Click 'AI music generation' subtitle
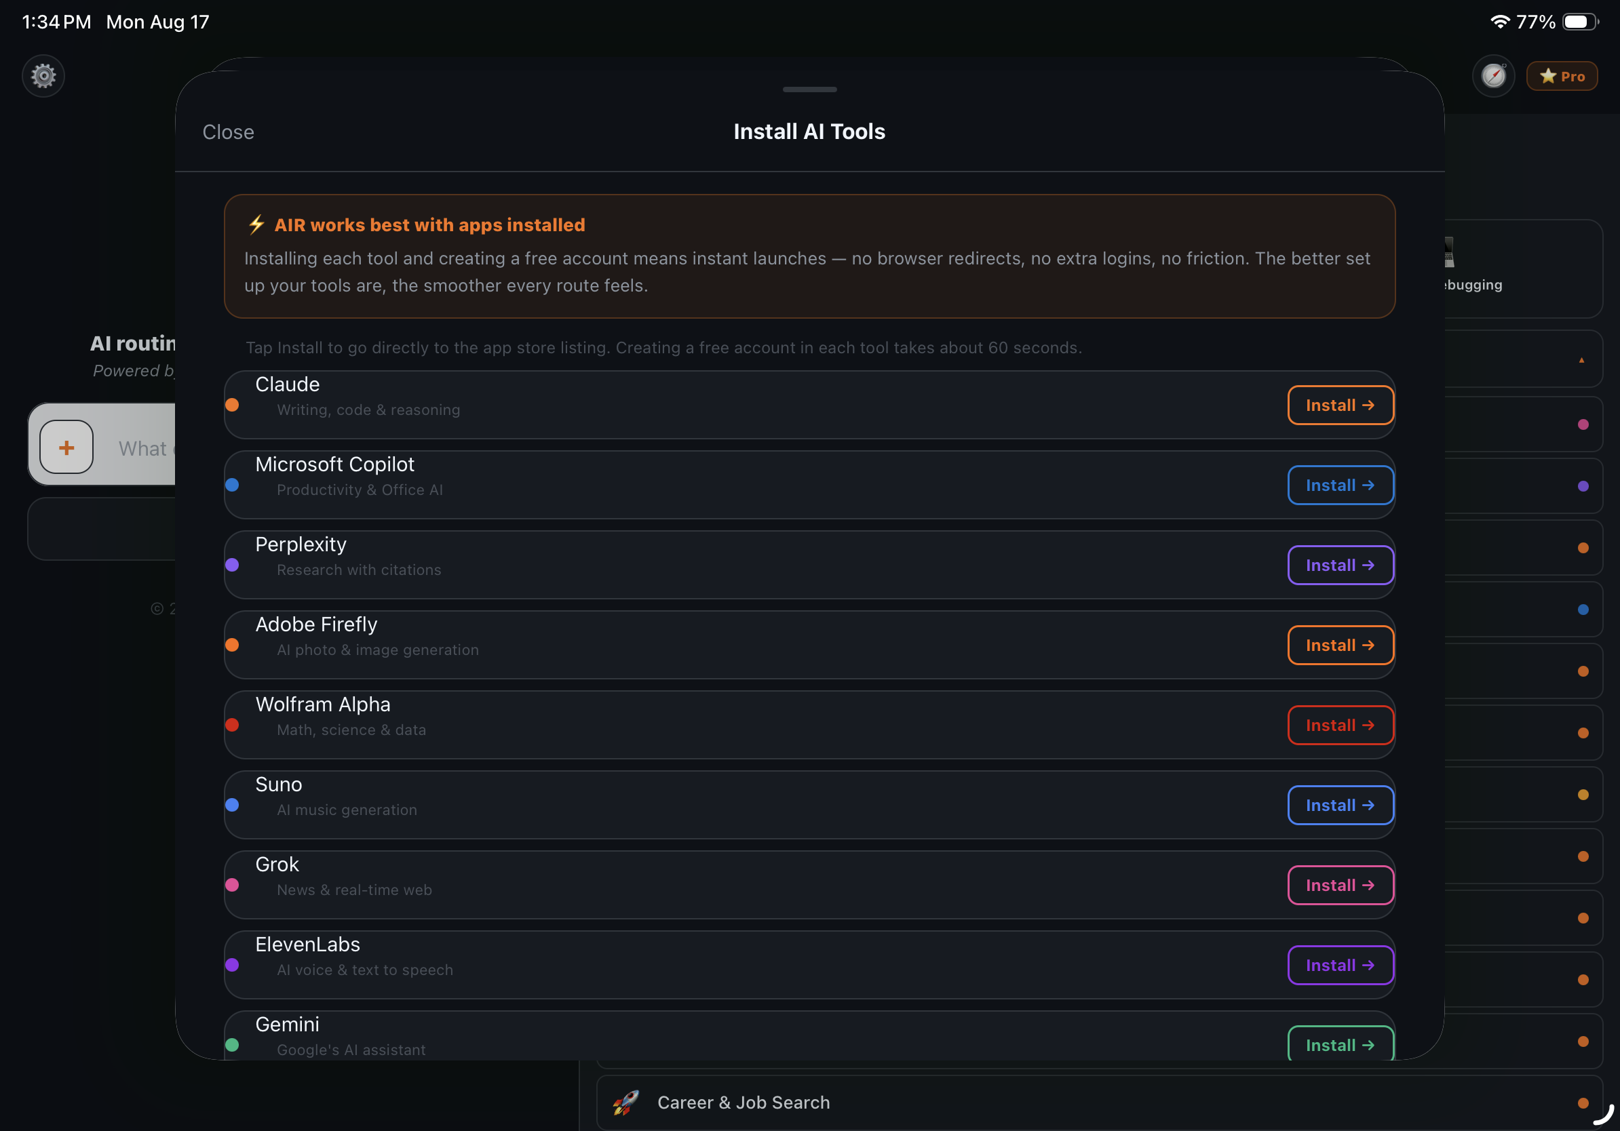The height and width of the screenshot is (1131, 1620). (x=347, y=810)
